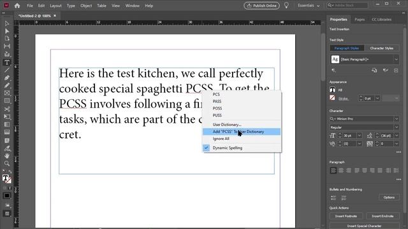Screen dimensions: 408x229
Task: Click the Insert Endnote button
Action: (382, 216)
